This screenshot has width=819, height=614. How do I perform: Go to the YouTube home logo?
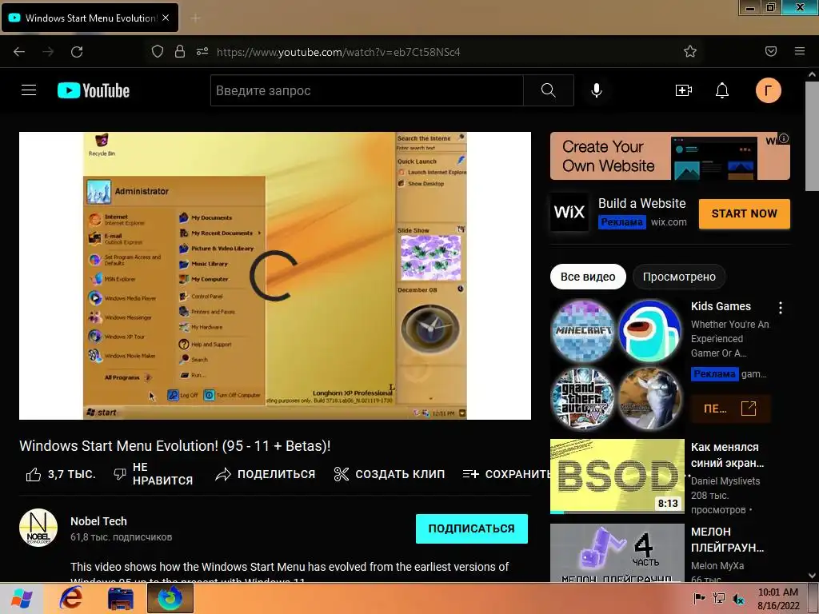[x=94, y=90]
